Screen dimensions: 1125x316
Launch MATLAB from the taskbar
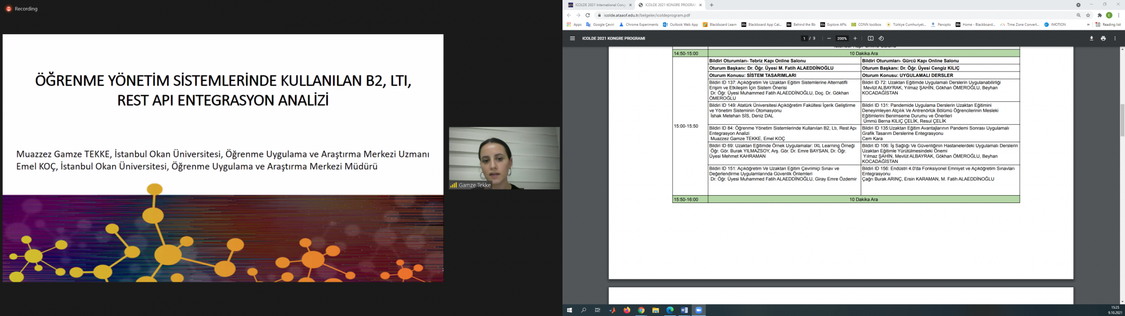(613, 310)
